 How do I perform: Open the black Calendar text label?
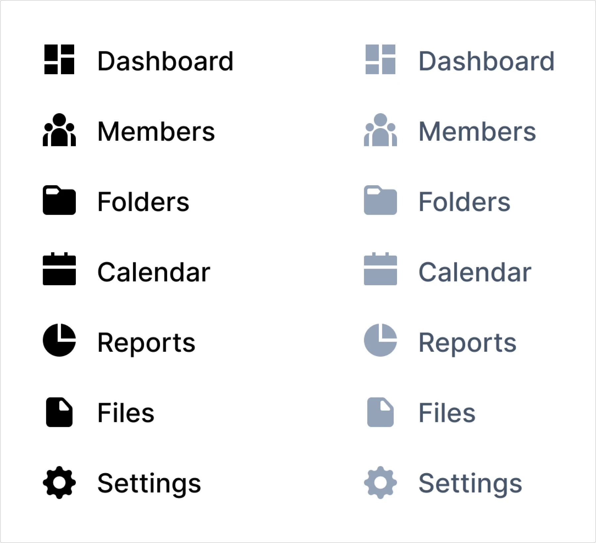pyautogui.click(x=154, y=272)
